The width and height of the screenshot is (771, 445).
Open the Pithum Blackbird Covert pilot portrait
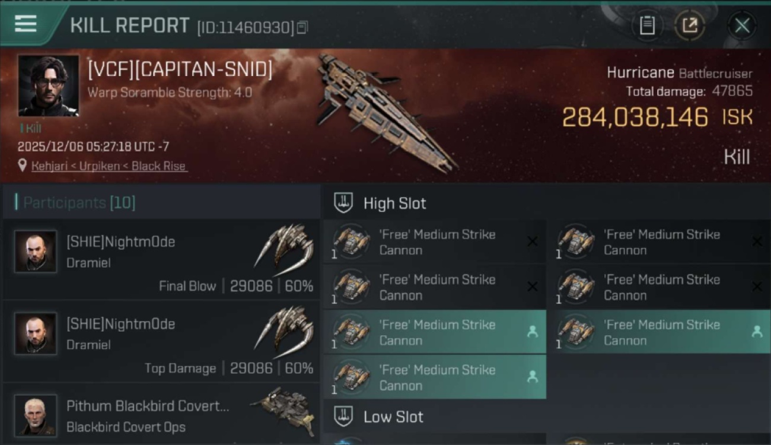[x=36, y=415]
